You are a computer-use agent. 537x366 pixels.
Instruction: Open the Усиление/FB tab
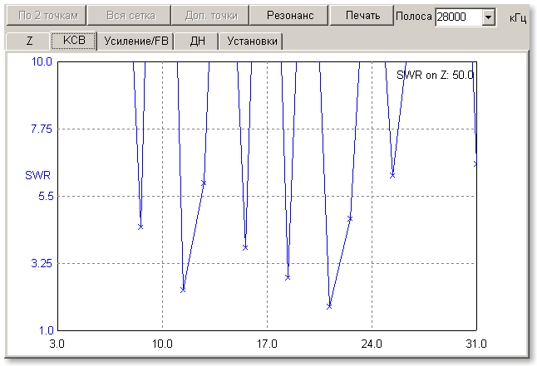pyautogui.click(x=135, y=41)
